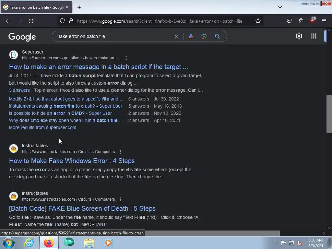This screenshot has height=249, width=332.
Task: Open 'Why does cmd.exe stay open' link
Action: [66, 121]
